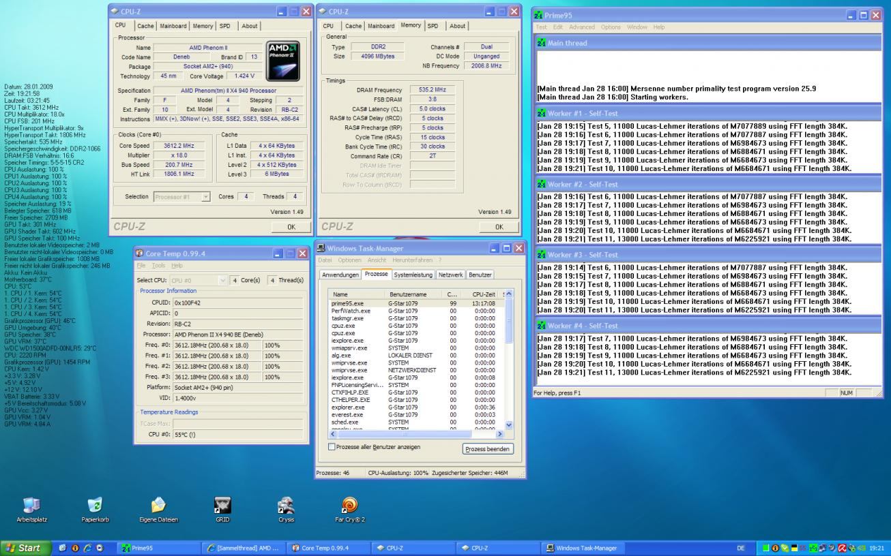Screen dimensions: 891x556
Task: Sort processes by the Benutzername column header
Action: (407, 294)
